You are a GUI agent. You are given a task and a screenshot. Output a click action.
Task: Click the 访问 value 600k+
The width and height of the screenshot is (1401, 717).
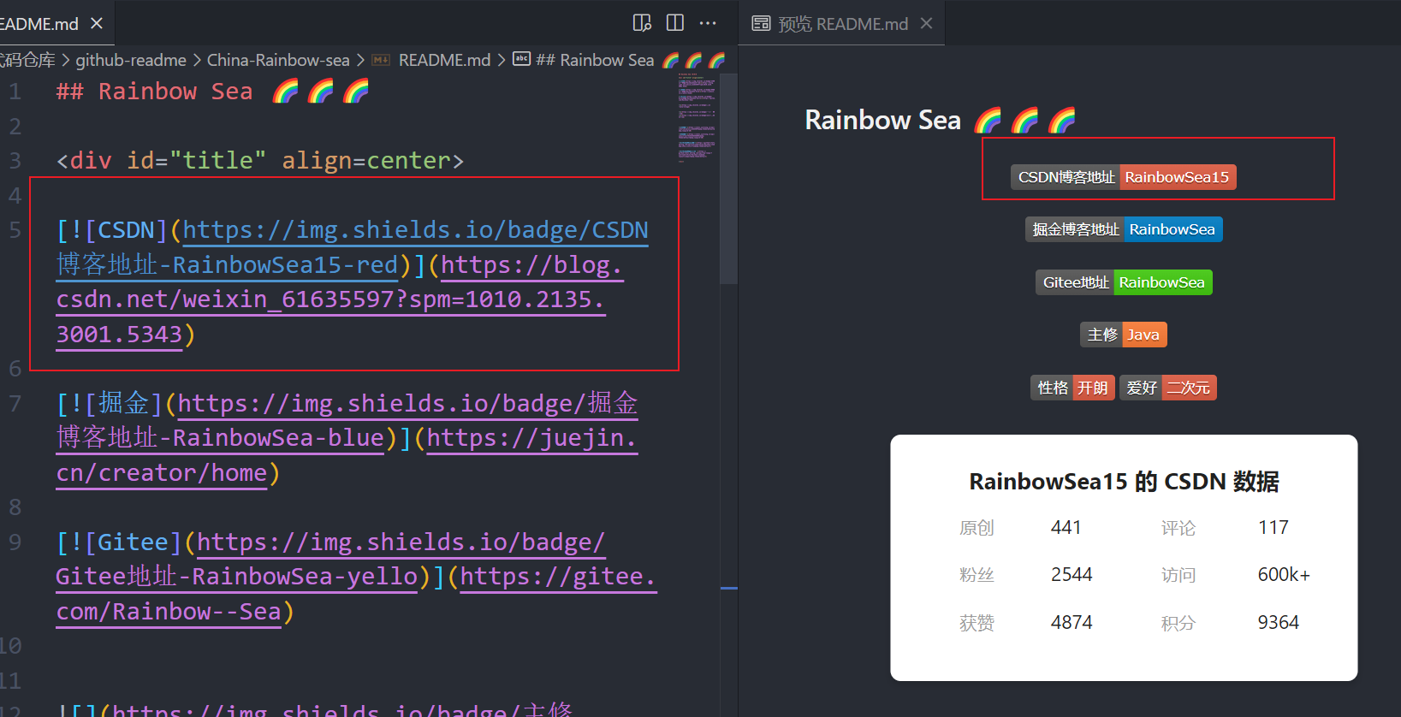click(1284, 574)
